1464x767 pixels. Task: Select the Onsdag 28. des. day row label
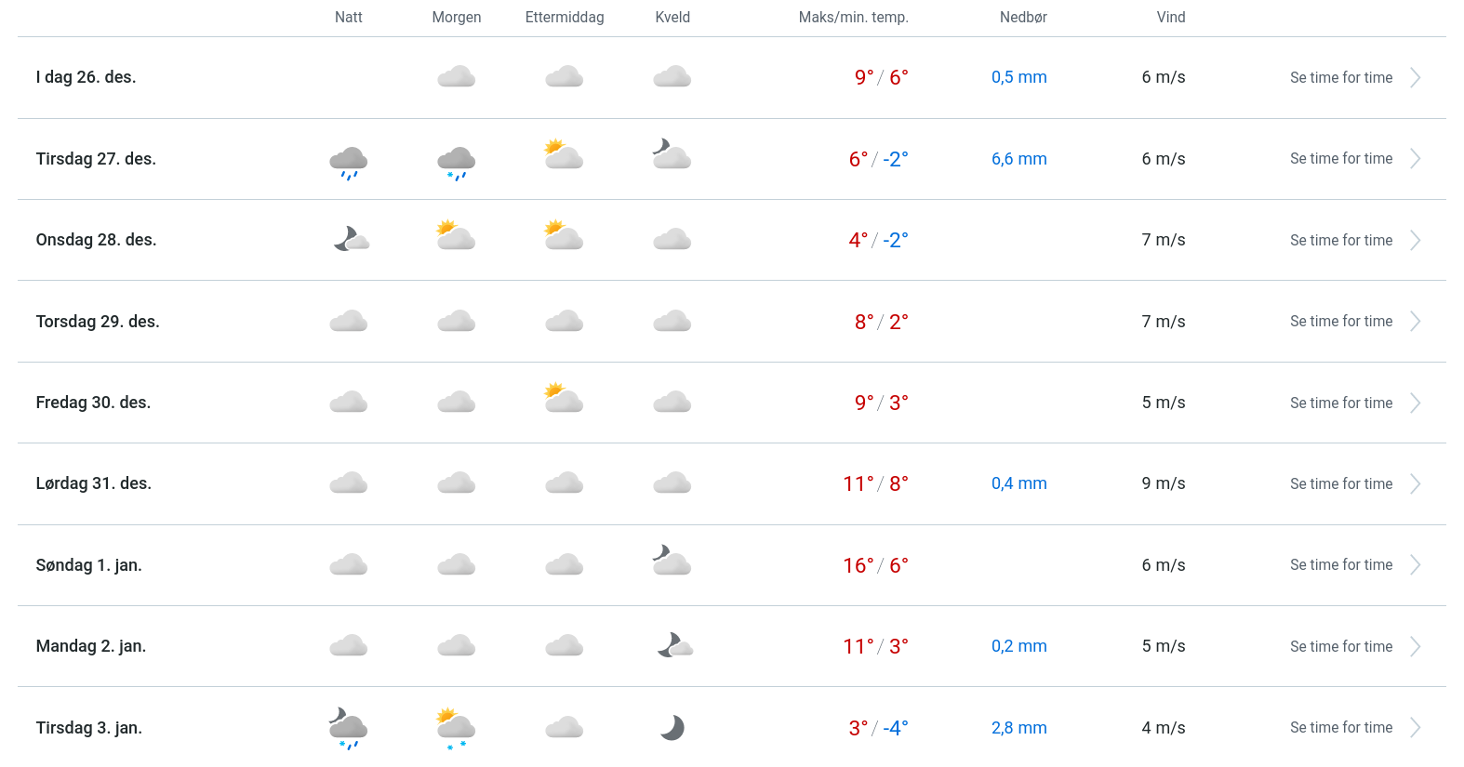(96, 240)
